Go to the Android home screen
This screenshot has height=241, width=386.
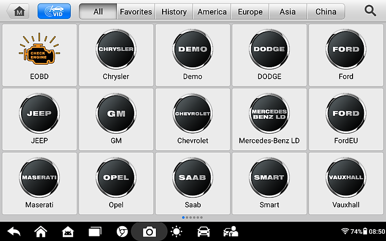41,232
